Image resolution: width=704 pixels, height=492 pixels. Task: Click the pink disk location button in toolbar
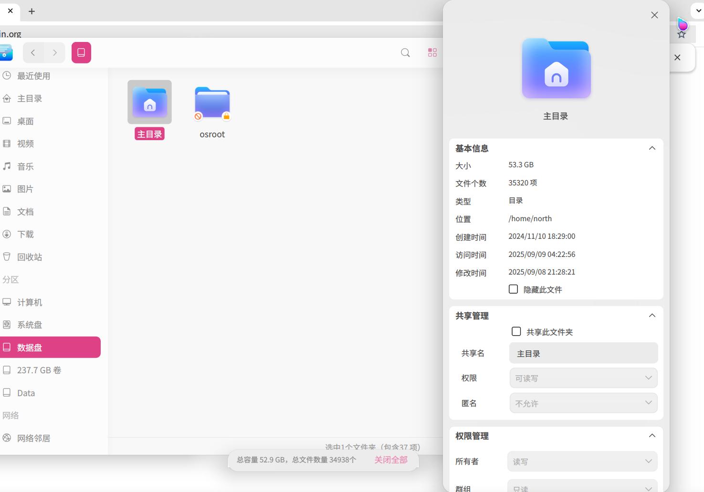coord(81,52)
